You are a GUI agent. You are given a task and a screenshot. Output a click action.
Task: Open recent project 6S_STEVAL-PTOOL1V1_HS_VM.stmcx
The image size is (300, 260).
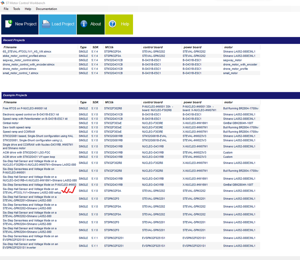[x=27, y=52]
